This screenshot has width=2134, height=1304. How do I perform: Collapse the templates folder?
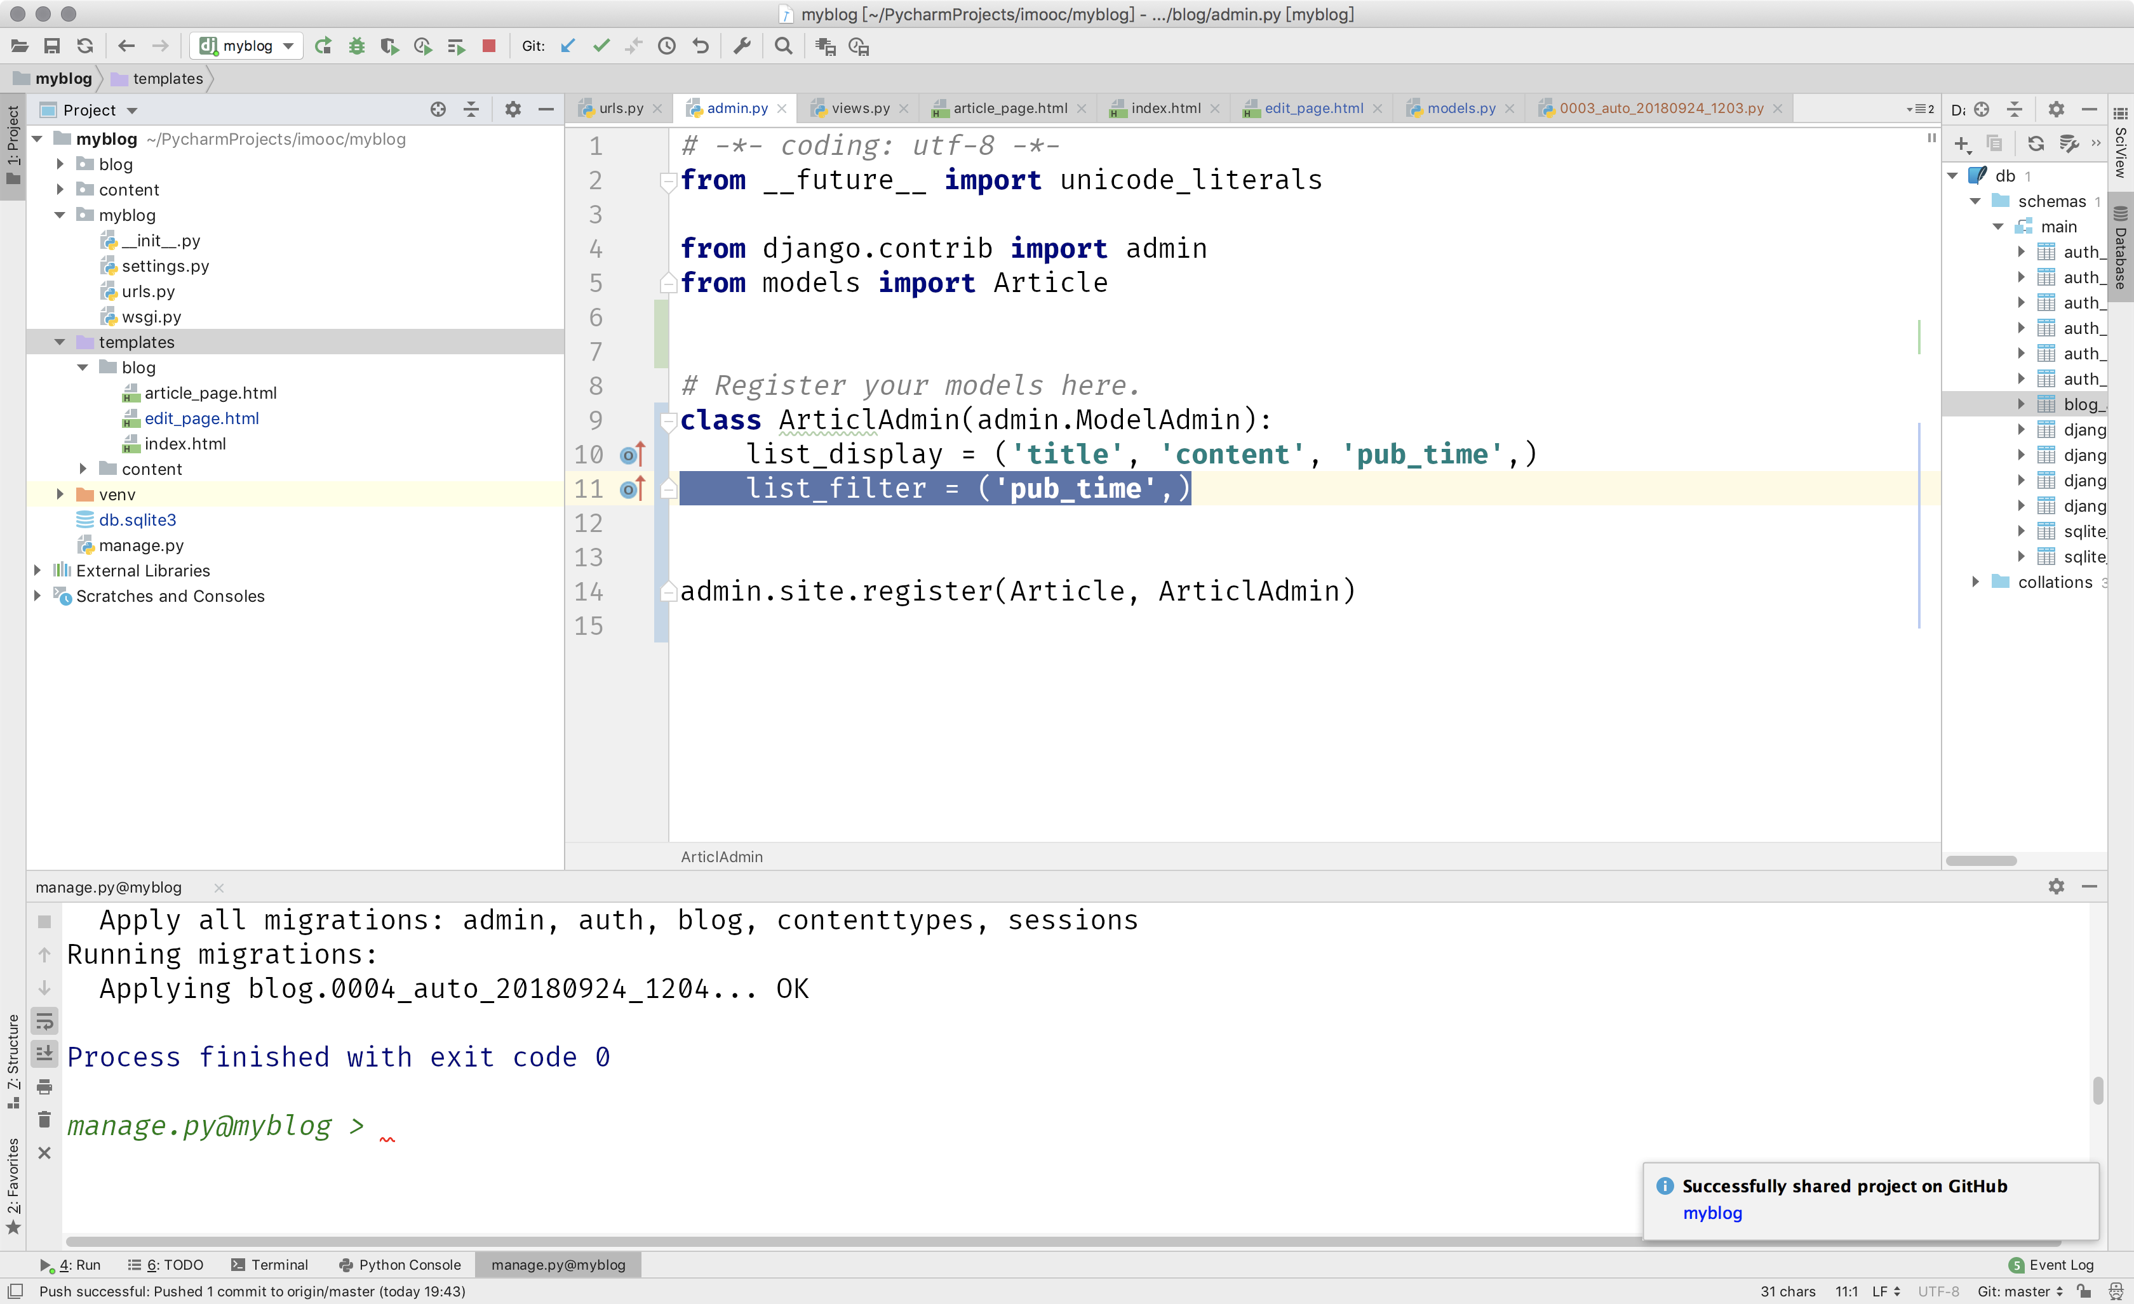click(60, 342)
